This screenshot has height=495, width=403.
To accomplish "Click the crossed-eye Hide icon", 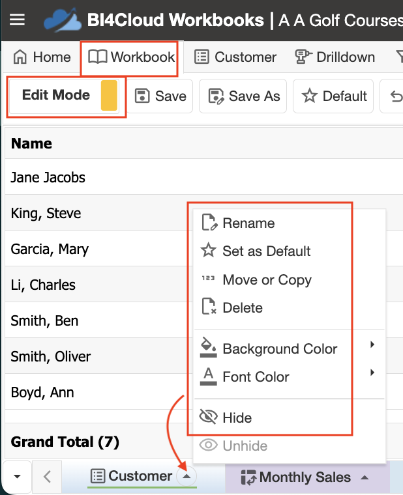I will pos(208,417).
